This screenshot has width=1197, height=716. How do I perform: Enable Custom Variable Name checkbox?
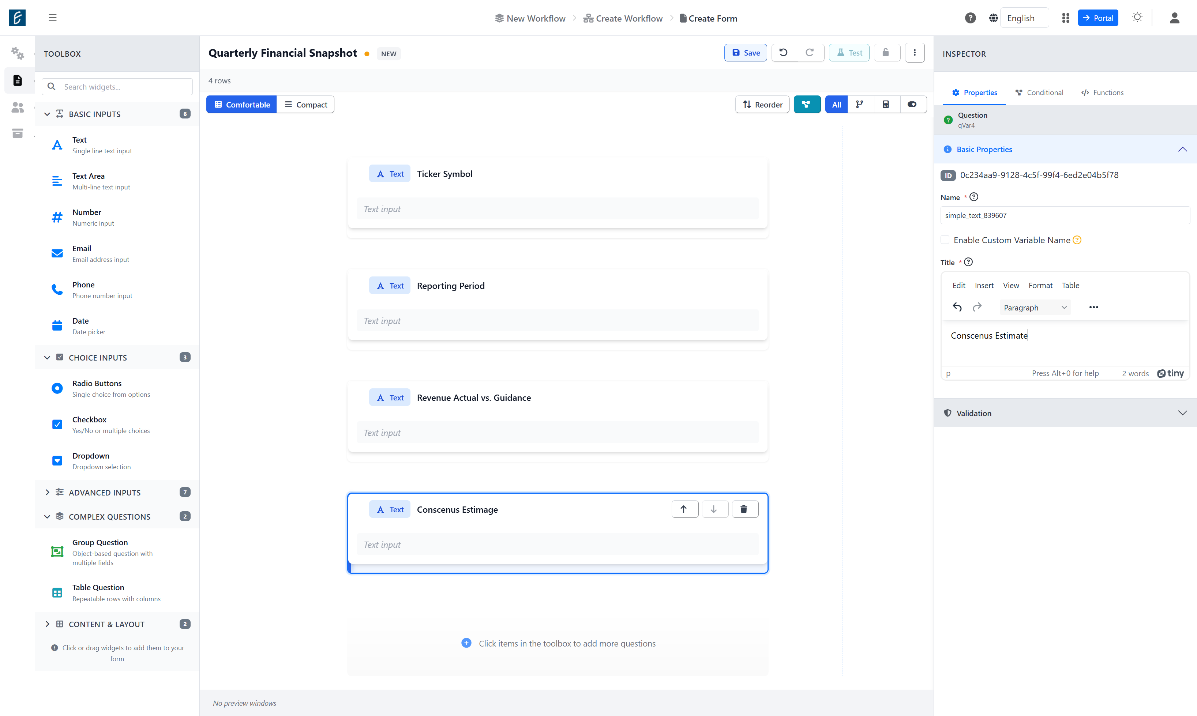(x=945, y=240)
